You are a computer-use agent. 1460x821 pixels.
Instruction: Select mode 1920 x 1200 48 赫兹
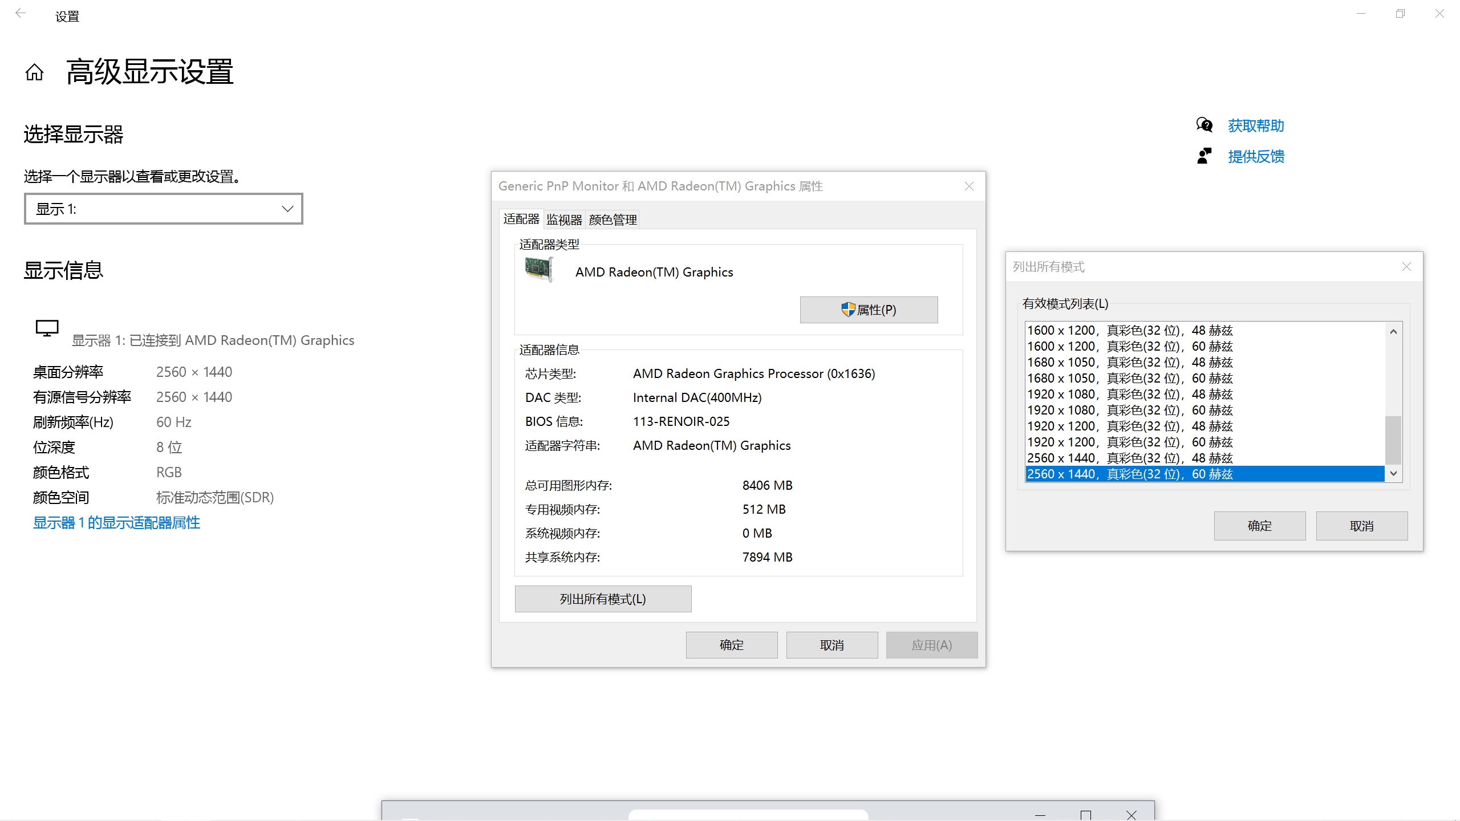pos(1205,426)
